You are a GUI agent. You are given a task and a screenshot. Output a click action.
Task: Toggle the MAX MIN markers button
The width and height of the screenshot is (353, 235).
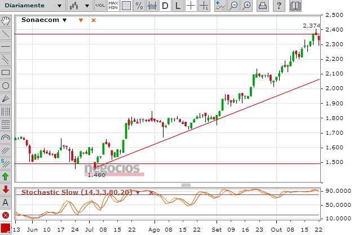click(113, 6)
